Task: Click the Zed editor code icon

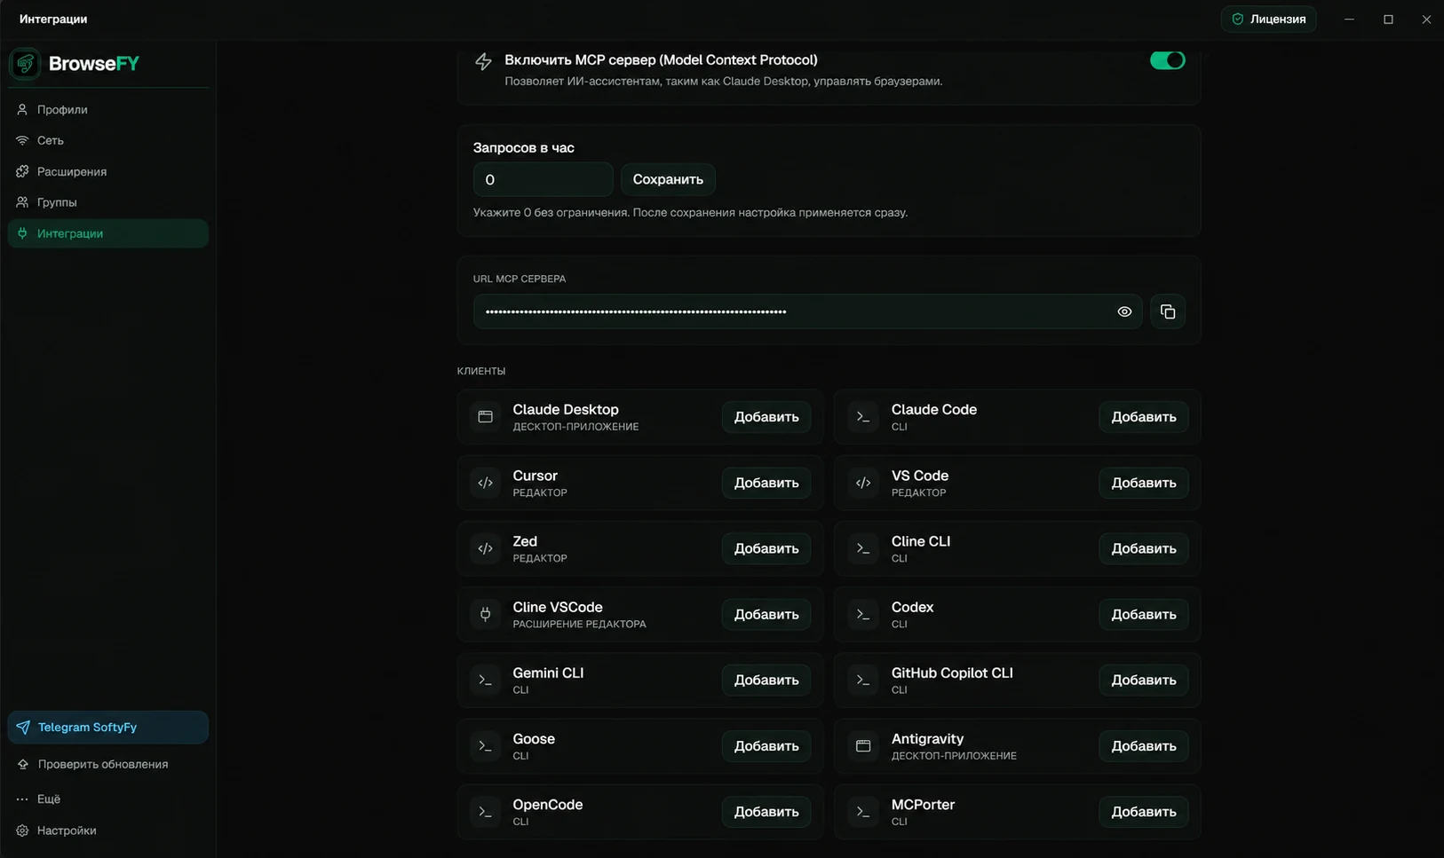Action: pos(485,548)
